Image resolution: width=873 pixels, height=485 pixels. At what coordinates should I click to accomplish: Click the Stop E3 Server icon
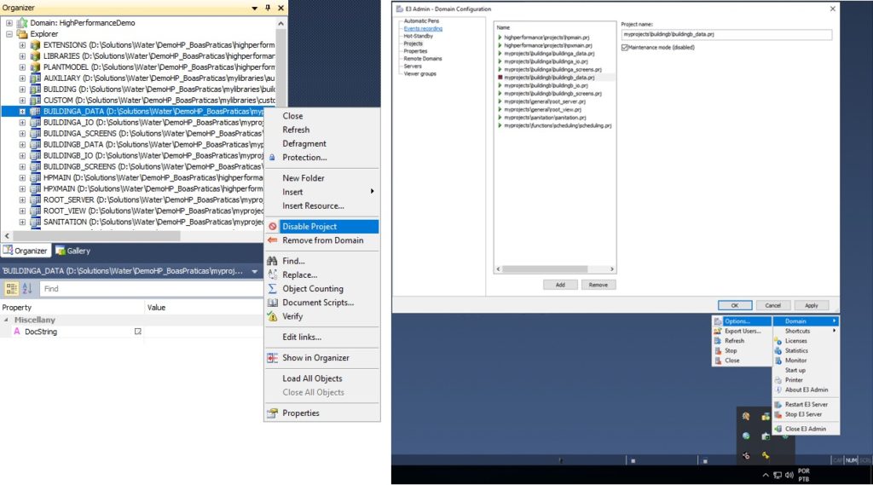pos(778,414)
